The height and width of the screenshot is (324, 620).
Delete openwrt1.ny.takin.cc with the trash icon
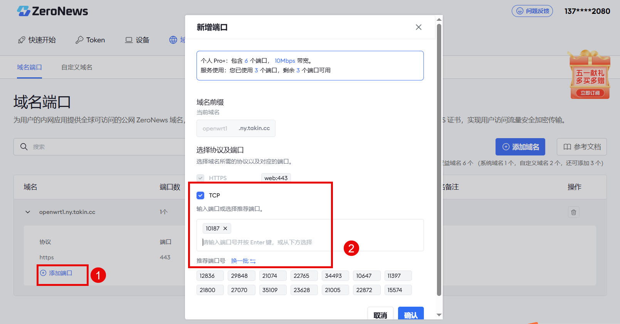click(x=573, y=212)
